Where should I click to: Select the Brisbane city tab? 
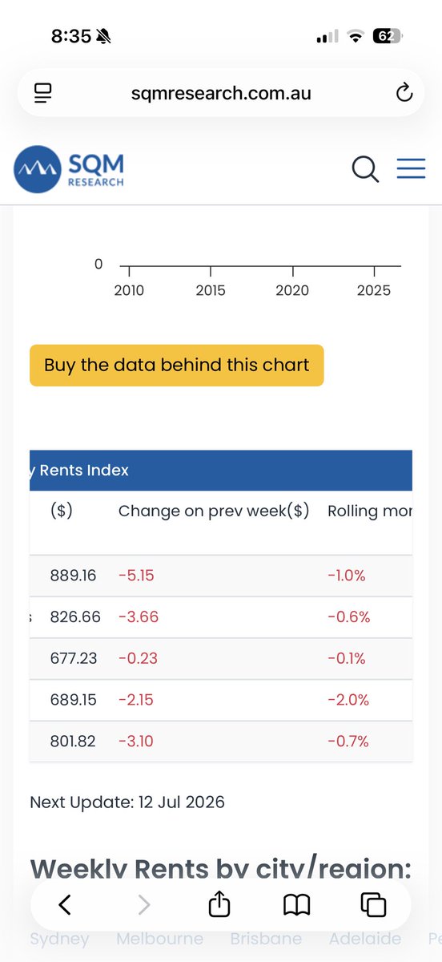pos(266,938)
